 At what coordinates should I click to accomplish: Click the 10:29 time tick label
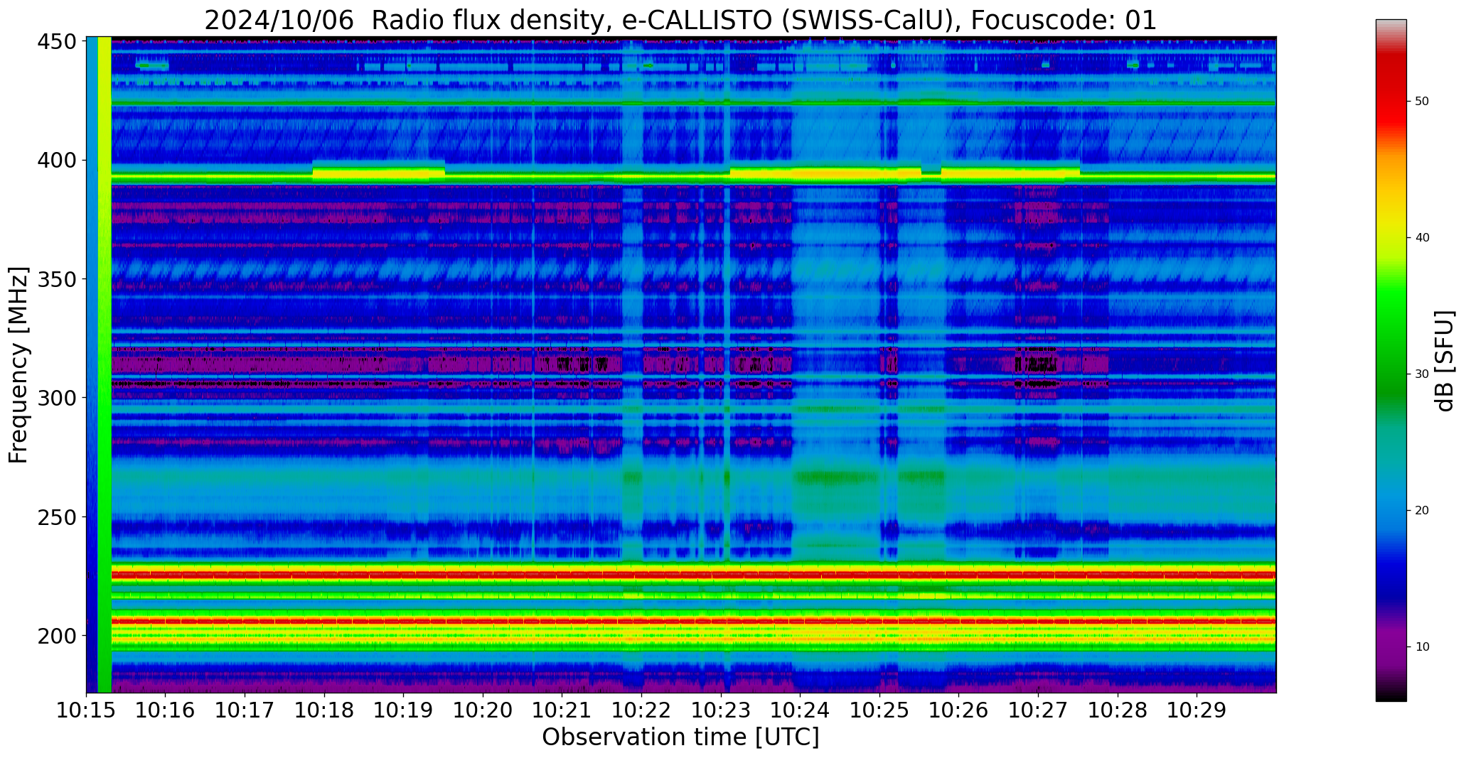[x=1197, y=710]
